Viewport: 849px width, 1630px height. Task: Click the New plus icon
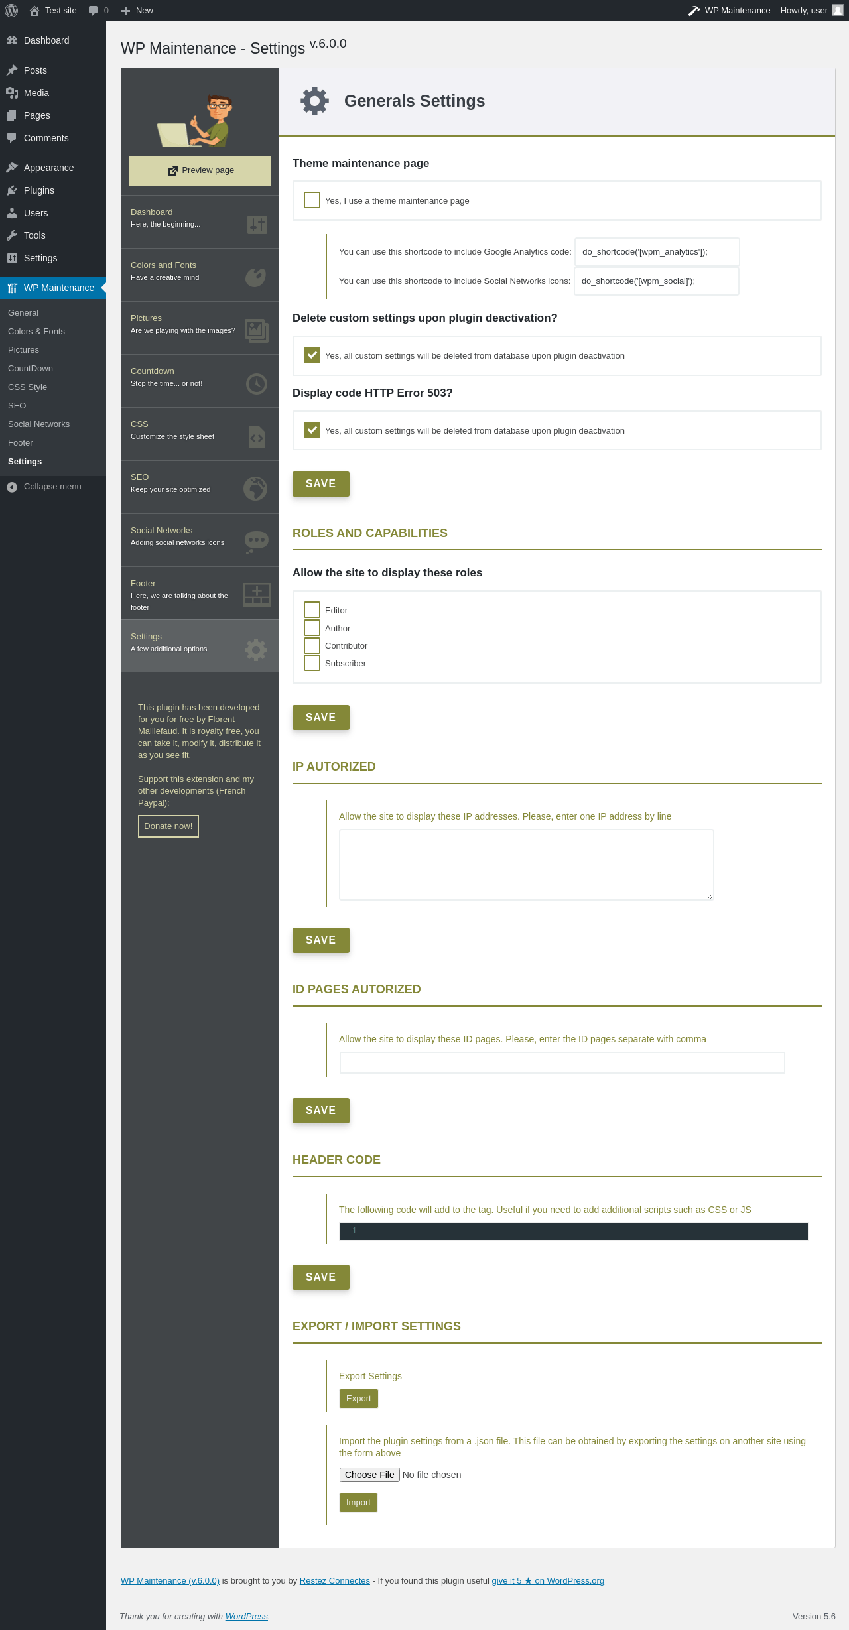125,11
